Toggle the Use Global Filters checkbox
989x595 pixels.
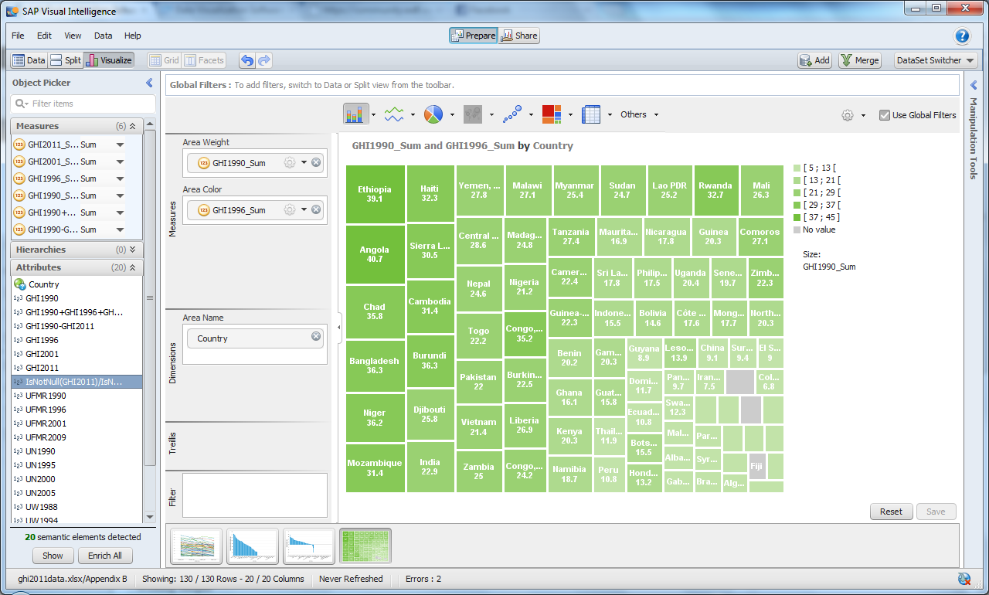tap(883, 114)
